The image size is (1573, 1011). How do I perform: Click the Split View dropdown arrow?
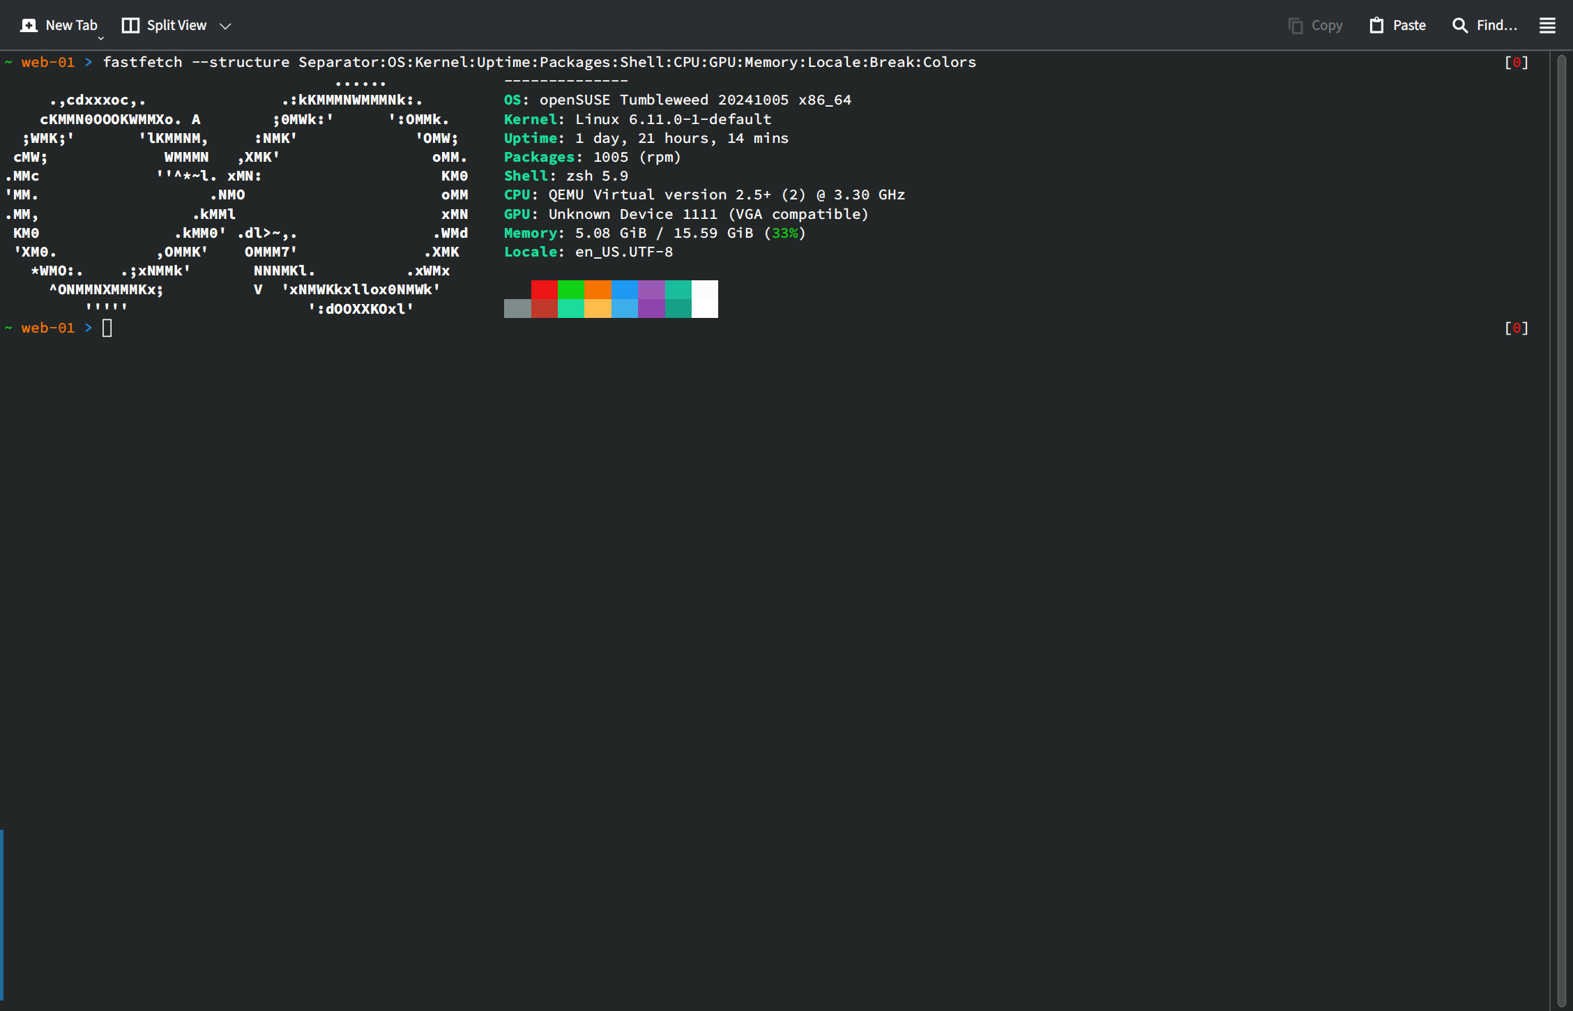229,25
